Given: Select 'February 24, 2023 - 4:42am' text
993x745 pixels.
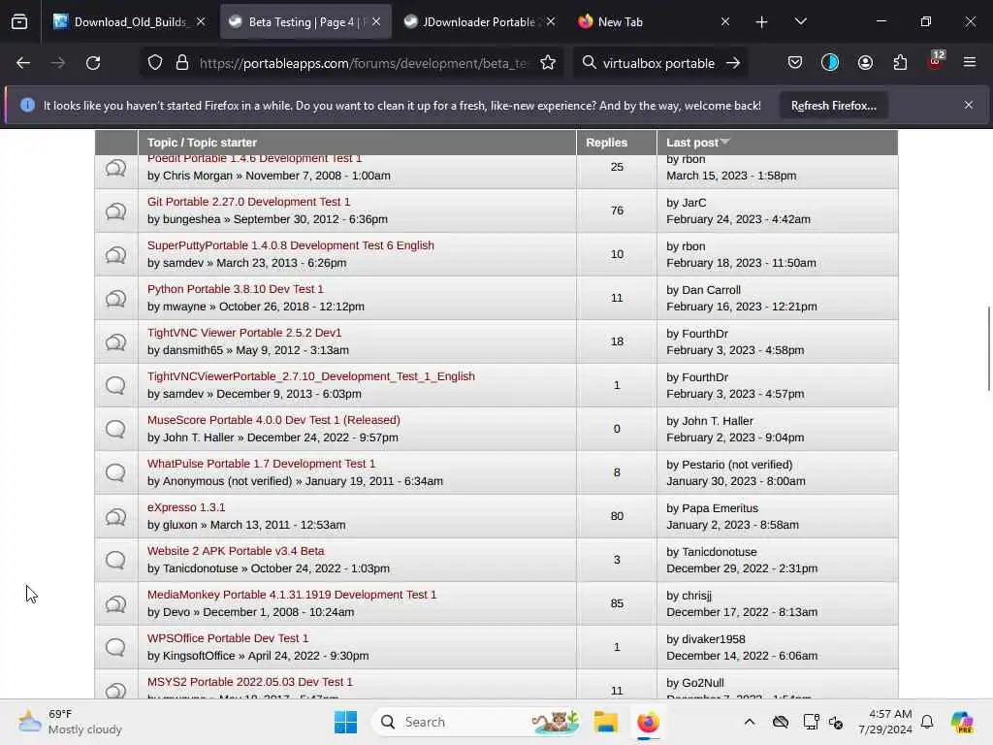Looking at the screenshot, I should pyautogui.click(x=738, y=219).
